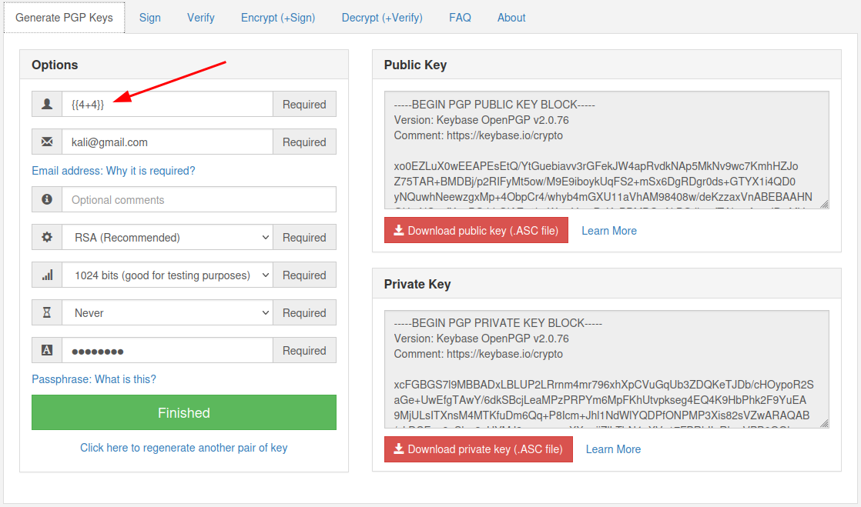Screen dimensions: 861x507
Task: Click the envelope icon beside email field
Action: click(47, 142)
